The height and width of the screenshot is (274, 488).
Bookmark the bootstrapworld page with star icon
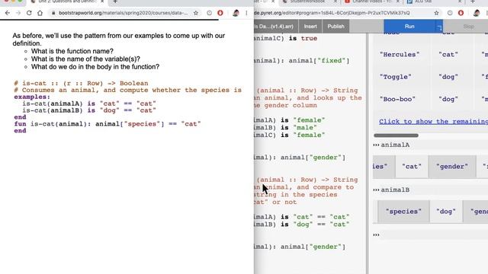coord(196,13)
